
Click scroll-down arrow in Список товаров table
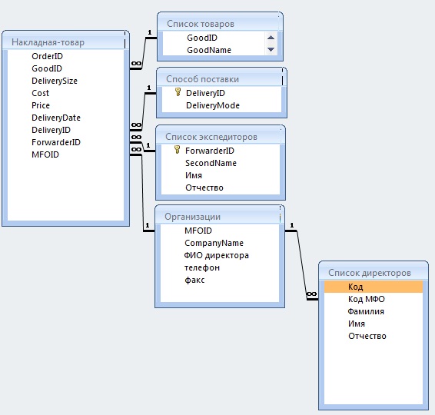click(x=271, y=50)
